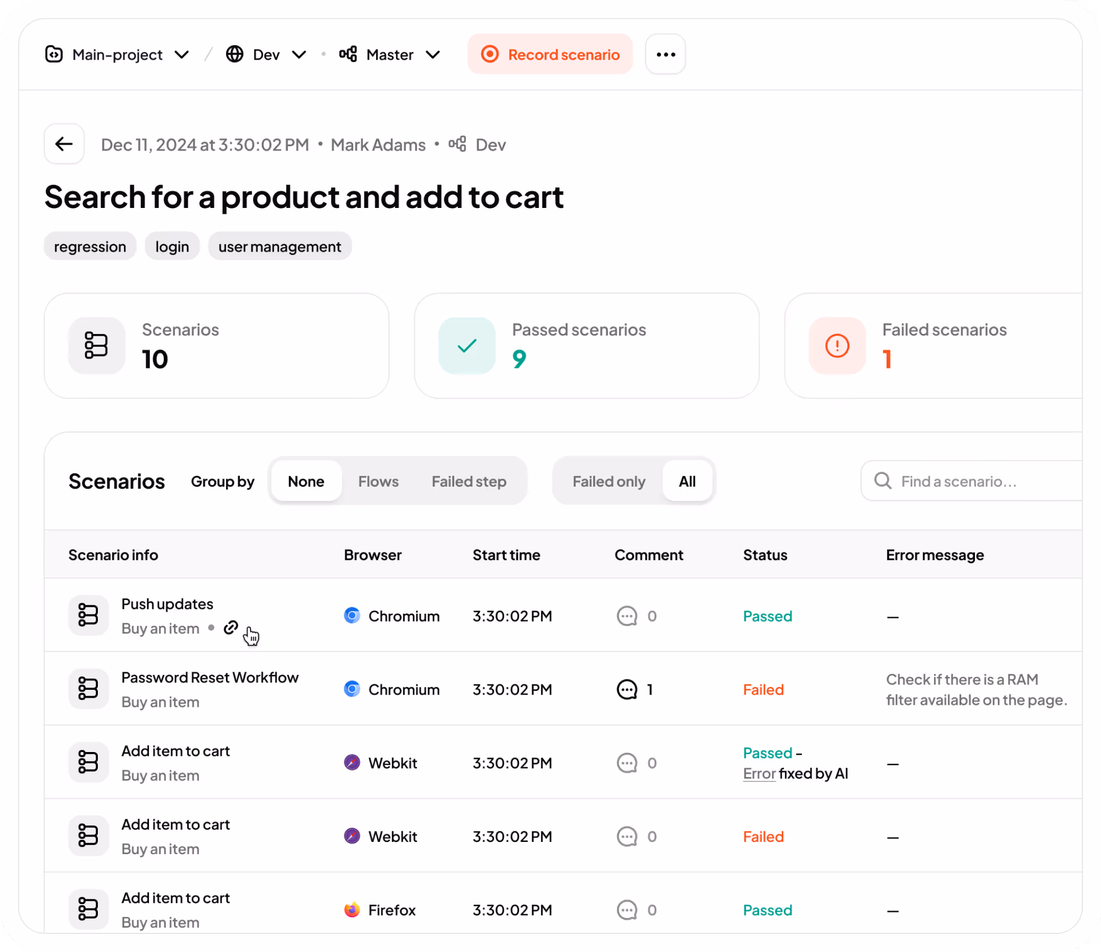Viewport: 1101px width, 952px height.
Task: Click the Failed scenarios alert icon
Action: [837, 346]
